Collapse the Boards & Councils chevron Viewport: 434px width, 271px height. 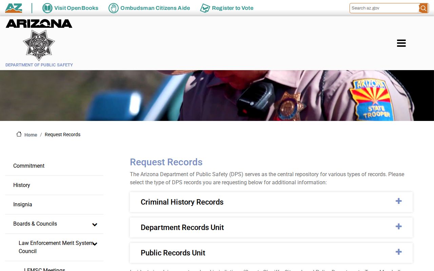95,224
